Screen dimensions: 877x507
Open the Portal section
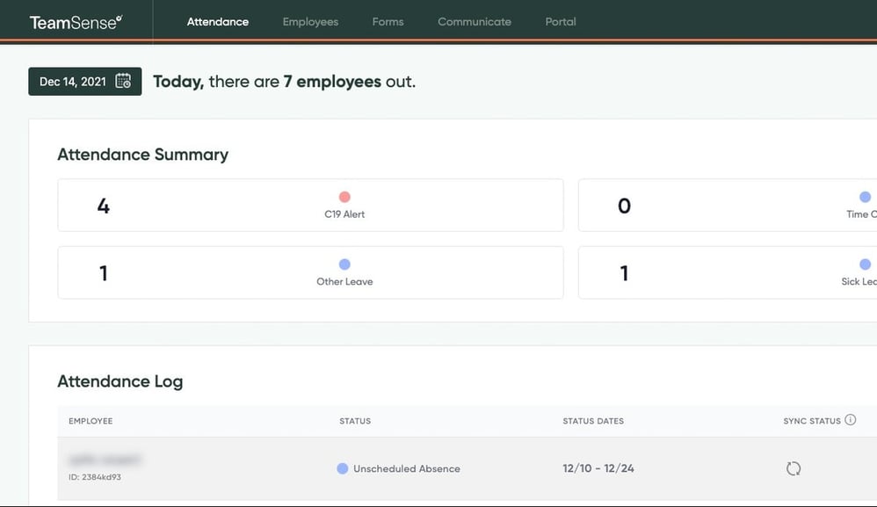pyautogui.click(x=560, y=22)
